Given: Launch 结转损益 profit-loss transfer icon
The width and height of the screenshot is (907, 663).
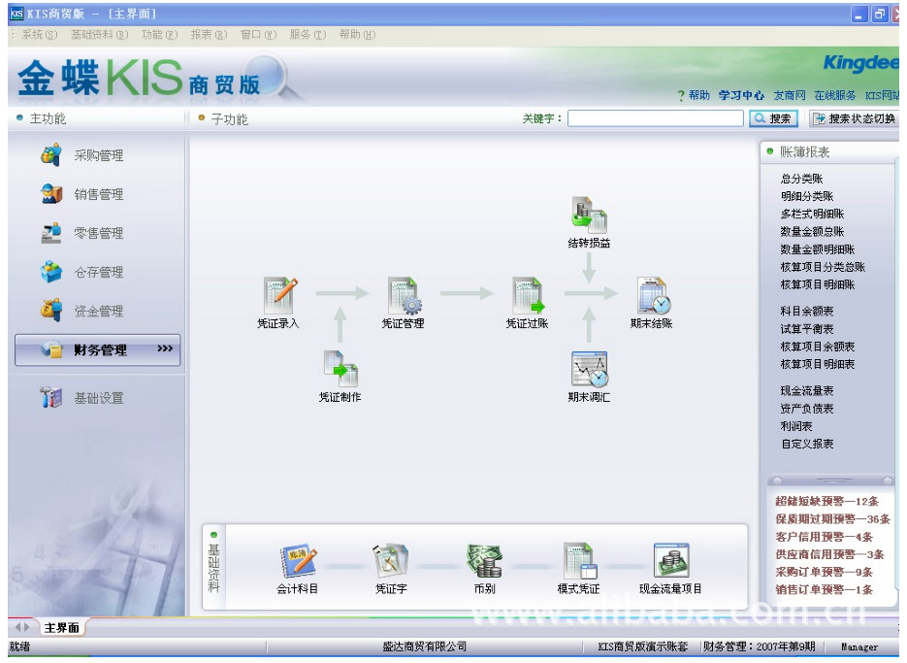Looking at the screenshot, I should [589, 215].
